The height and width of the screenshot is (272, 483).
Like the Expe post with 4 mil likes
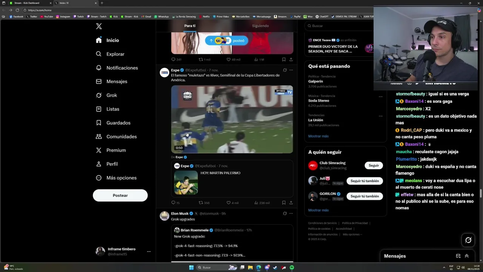[229, 203]
